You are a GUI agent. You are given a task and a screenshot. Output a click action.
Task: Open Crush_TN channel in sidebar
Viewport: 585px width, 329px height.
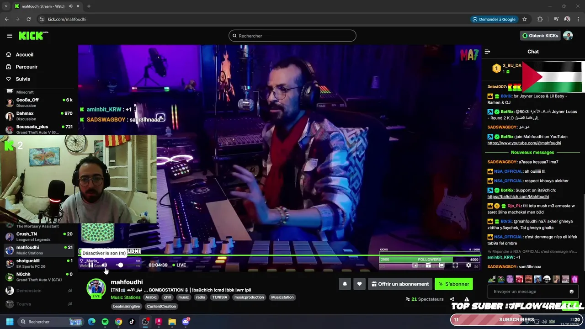pyautogui.click(x=39, y=236)
